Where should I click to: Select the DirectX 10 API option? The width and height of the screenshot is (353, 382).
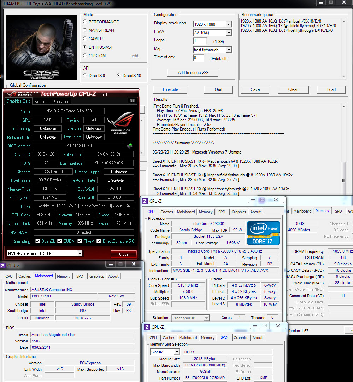119,76
